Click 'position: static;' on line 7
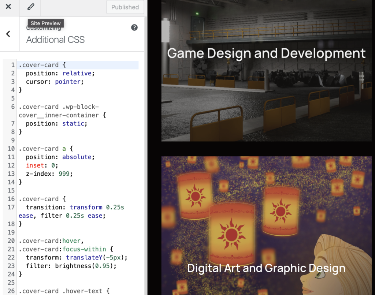 (x=56, y=124)
